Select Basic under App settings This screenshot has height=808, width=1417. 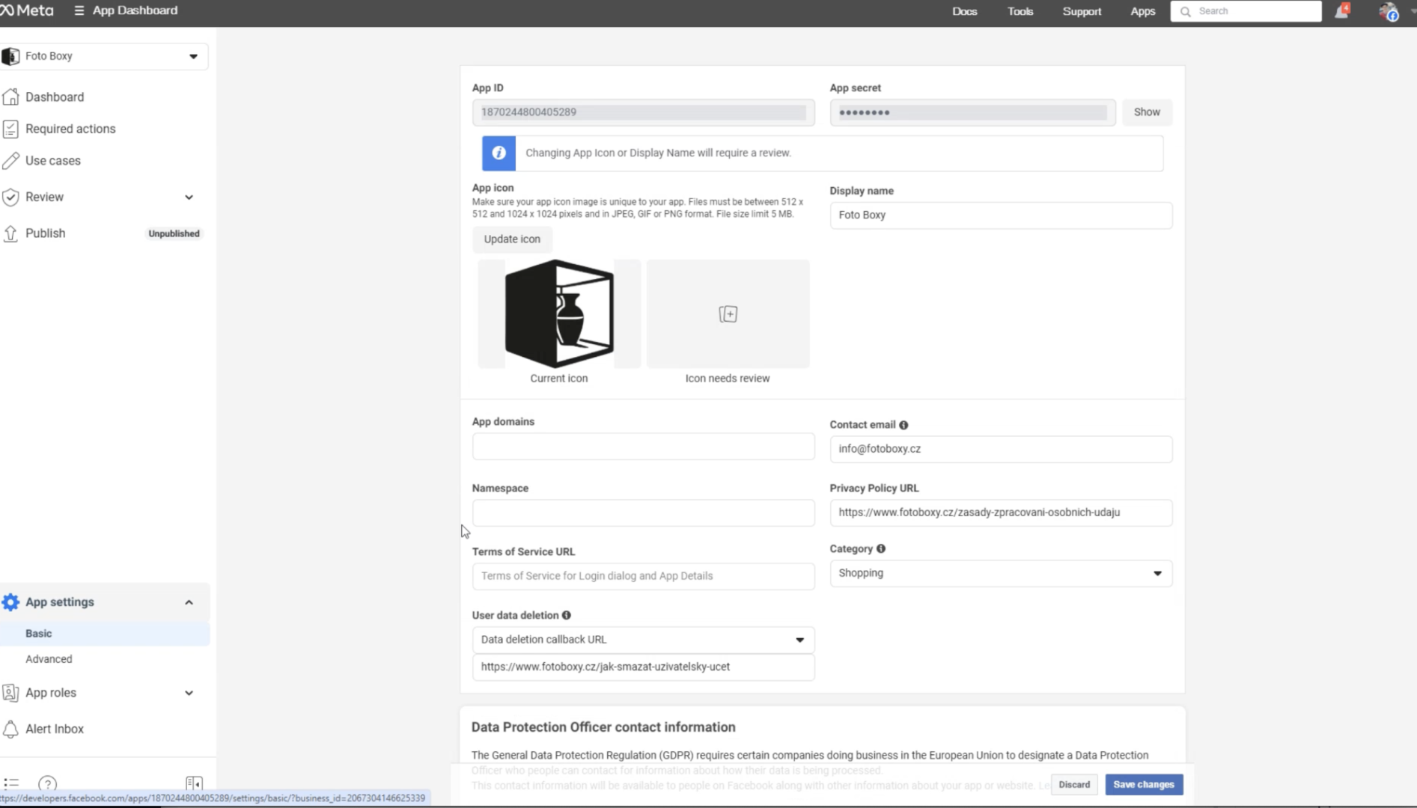105,634
